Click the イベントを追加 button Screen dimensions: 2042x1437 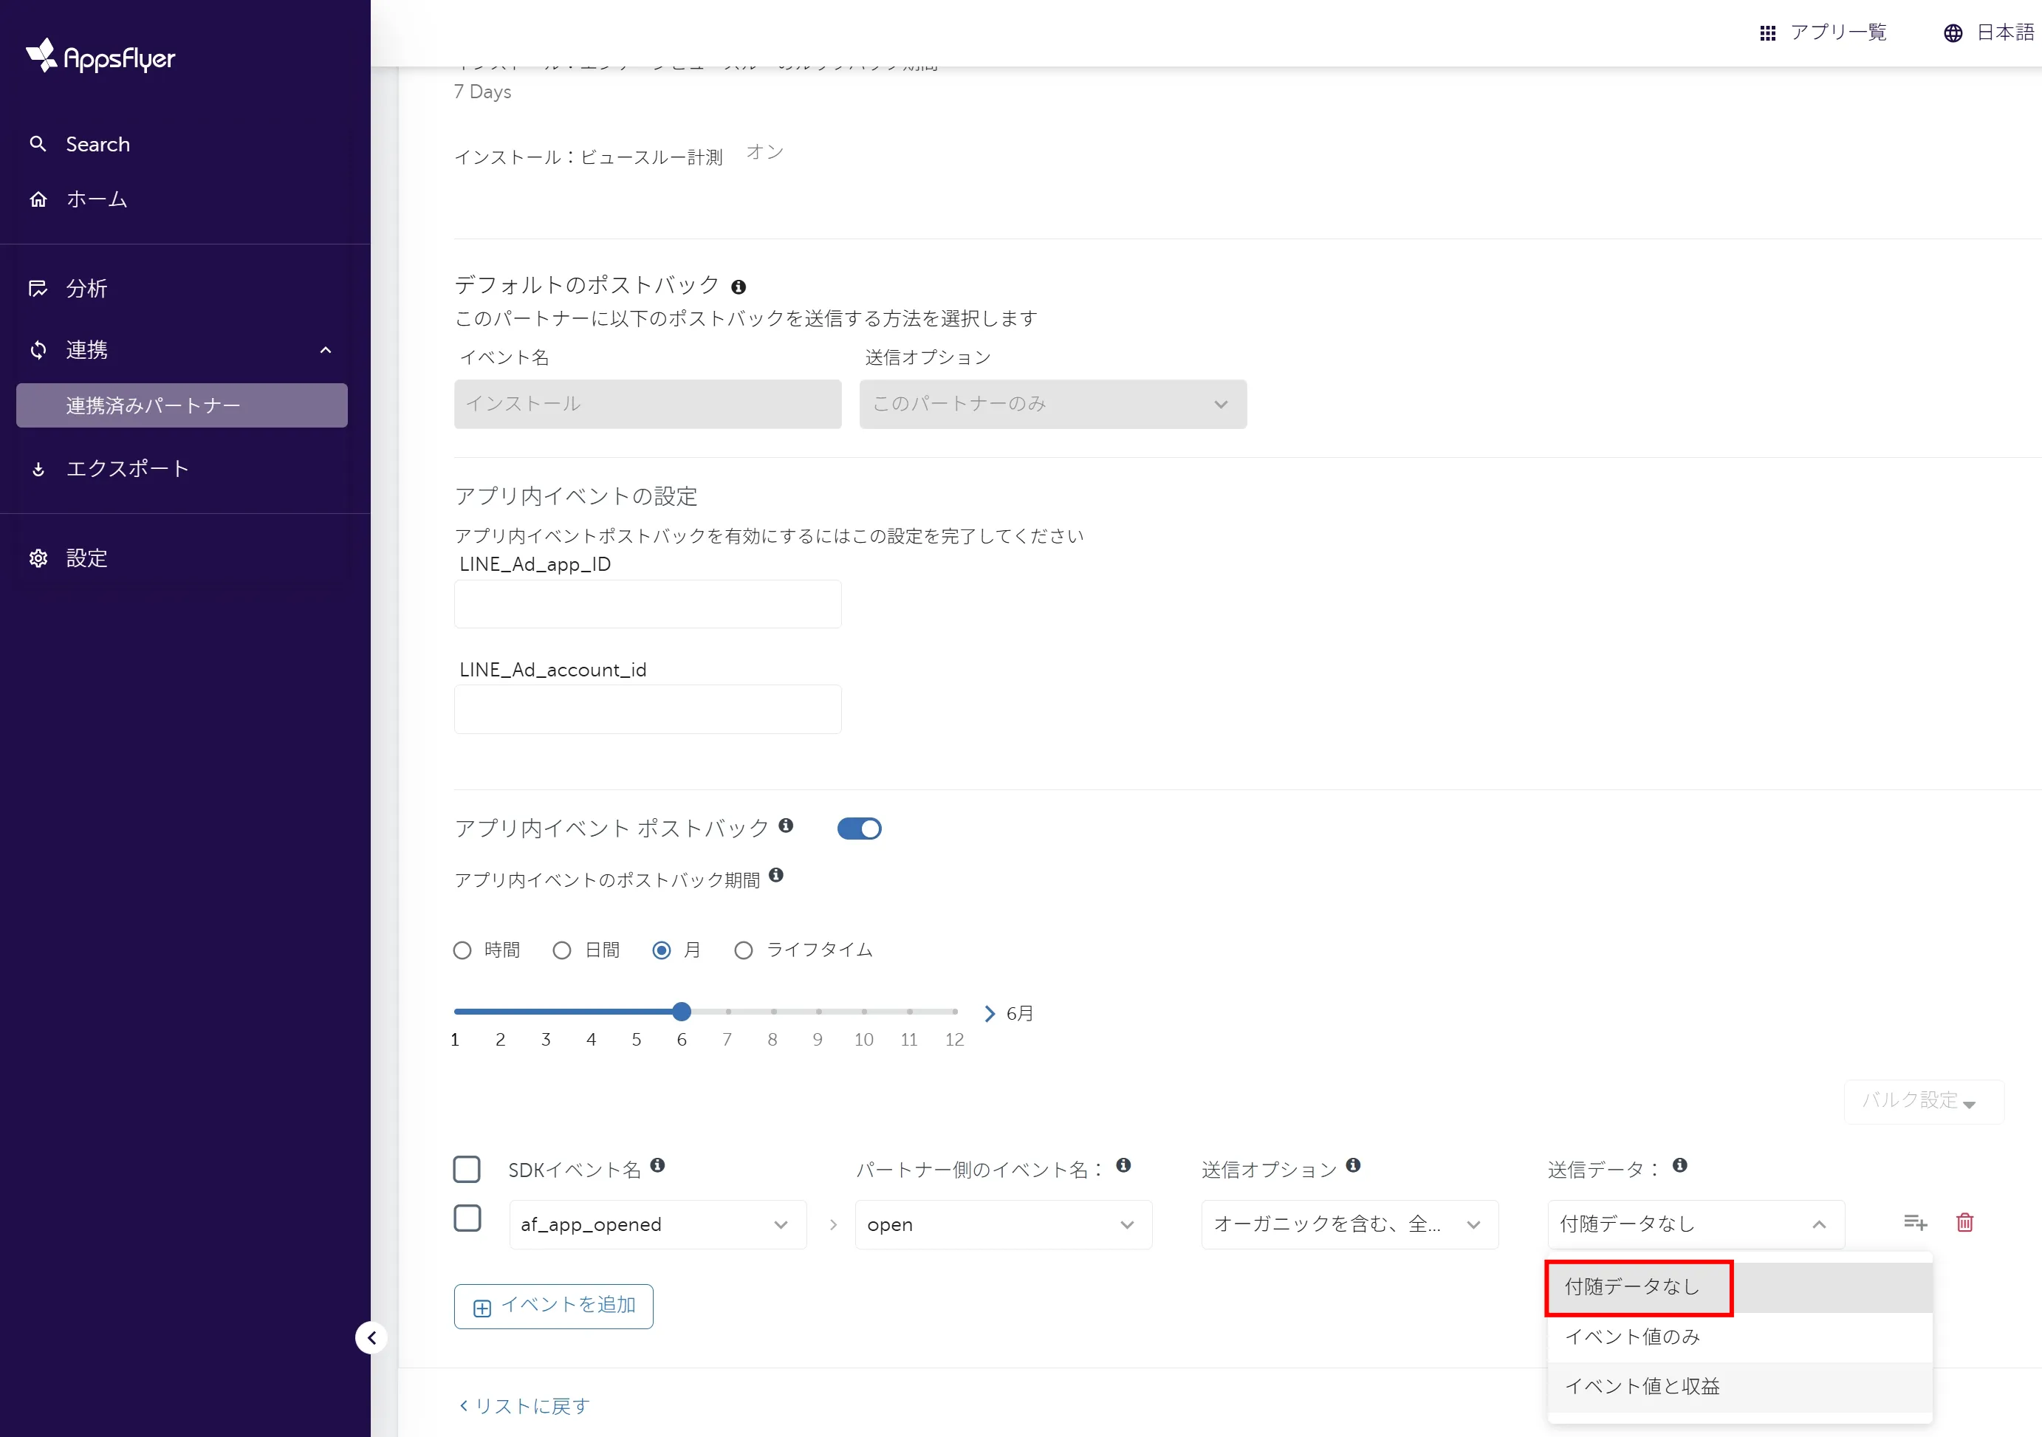tap(553, 1306)
